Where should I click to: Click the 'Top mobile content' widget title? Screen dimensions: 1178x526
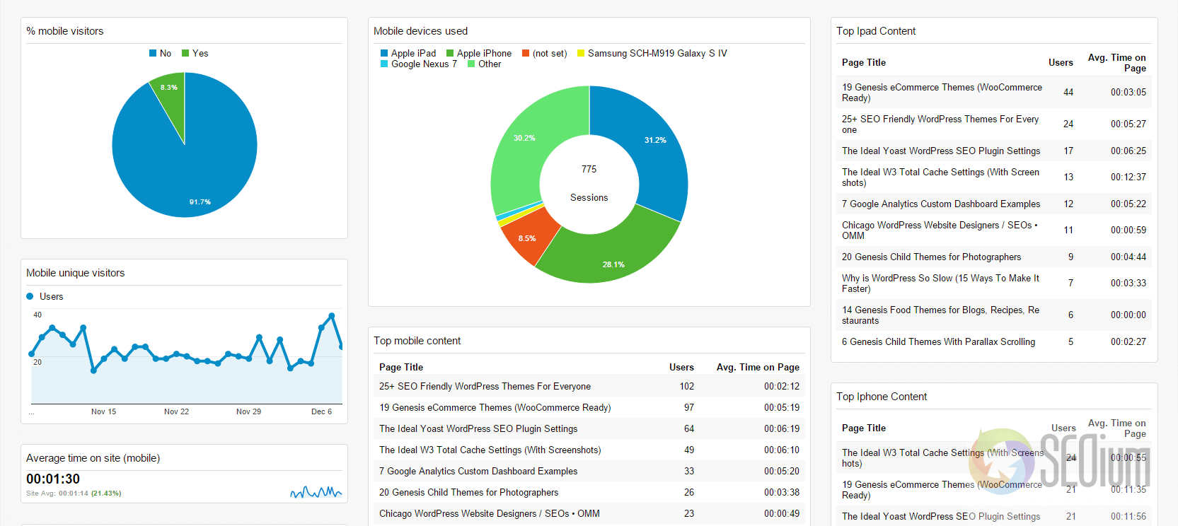(417, 341)
